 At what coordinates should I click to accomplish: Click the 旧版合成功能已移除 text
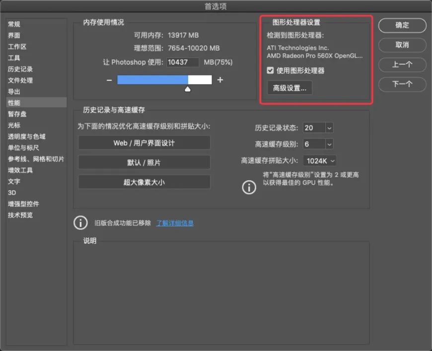[x=123, y=223]
